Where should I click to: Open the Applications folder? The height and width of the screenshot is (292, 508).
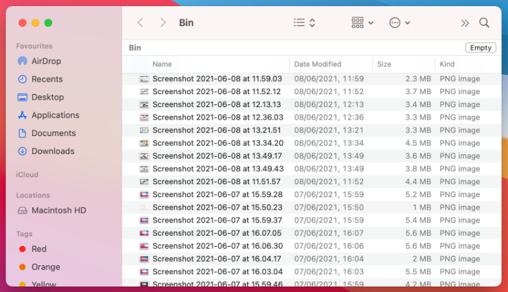(48, 115)
